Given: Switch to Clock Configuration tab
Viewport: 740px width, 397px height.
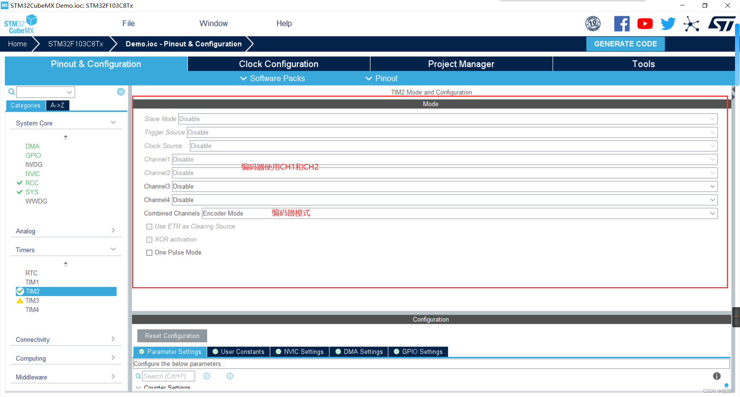Looking at the screenshot, I should point(279,64).
